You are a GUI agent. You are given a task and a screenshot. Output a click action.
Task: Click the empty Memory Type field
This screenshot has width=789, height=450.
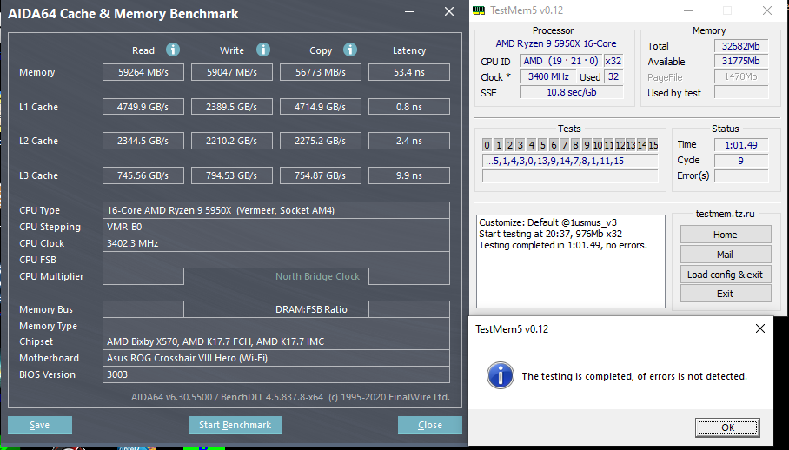tap(276, 326)
